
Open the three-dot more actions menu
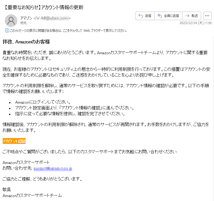pyautogui.click(x=207, y=16)
